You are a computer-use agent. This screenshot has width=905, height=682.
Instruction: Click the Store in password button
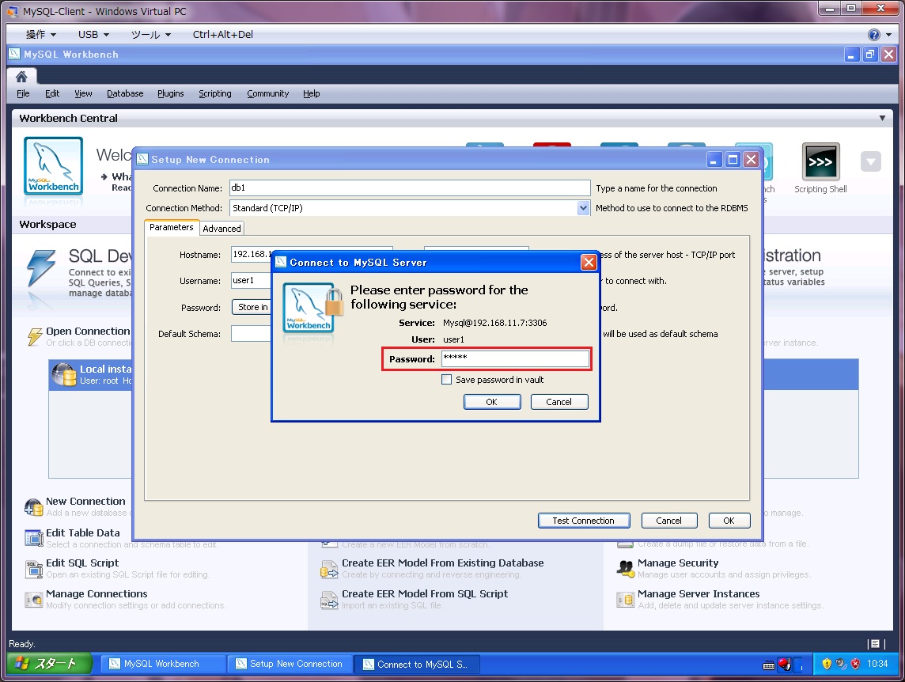(x=252, y=307)
